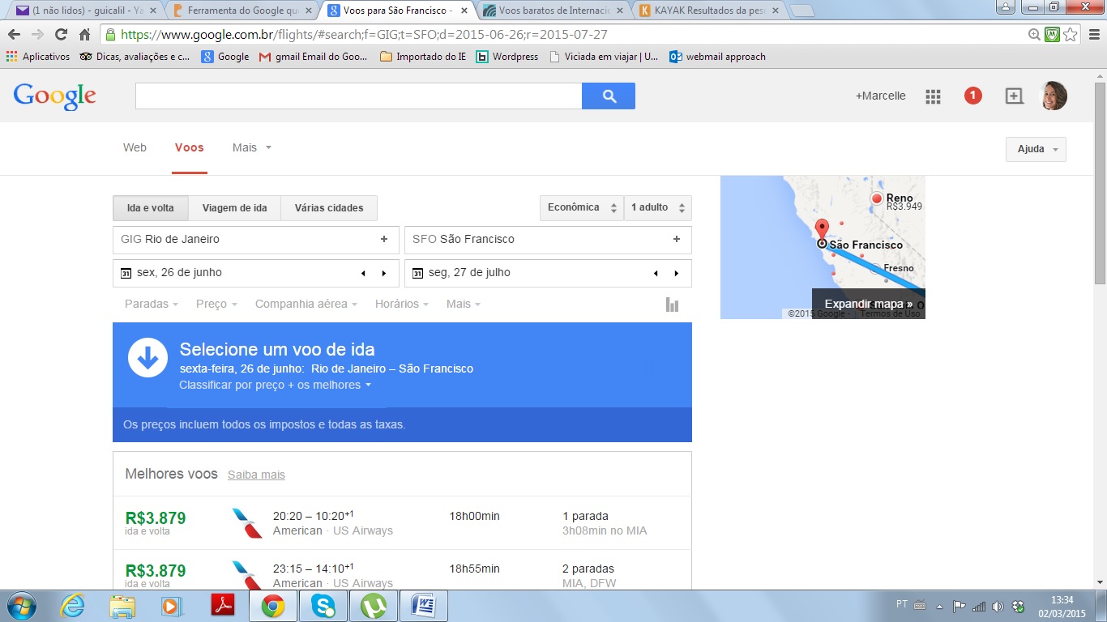Click the Saiba mais link
This screenshot has height=622, width=1107.
tap(256, 475)
